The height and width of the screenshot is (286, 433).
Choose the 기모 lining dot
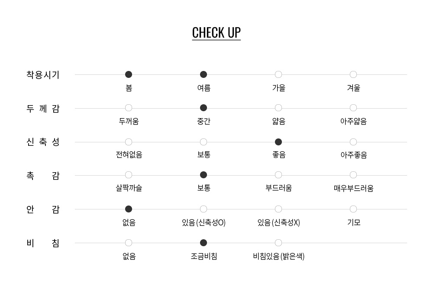pos(353,209)
